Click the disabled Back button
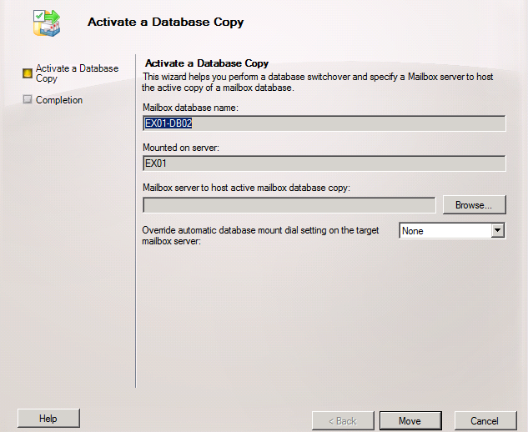This screenshot has height=432, width=528. pos(343,420)
